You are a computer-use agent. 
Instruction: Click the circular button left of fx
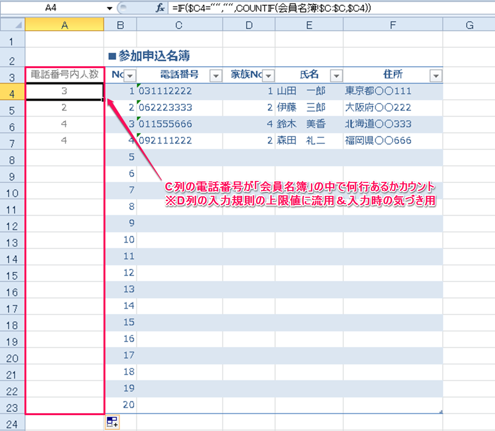click(122, 8)
